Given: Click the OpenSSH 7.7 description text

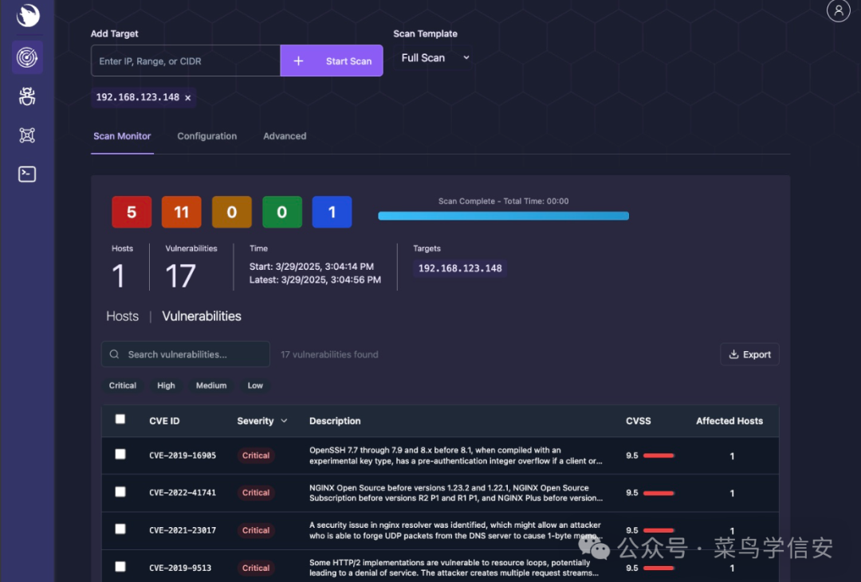Looking at the screenshot, I should click(x=456, y=455).
